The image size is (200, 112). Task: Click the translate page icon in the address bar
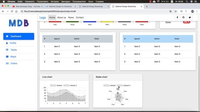point(171,11)
